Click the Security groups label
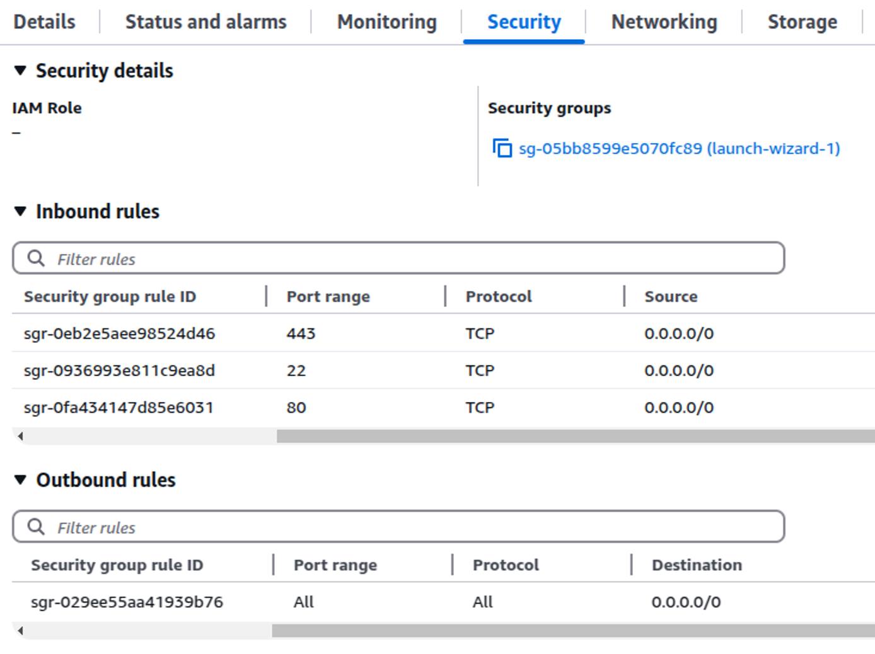Viewport: 875px width, 654px height. tap(549, 108)
